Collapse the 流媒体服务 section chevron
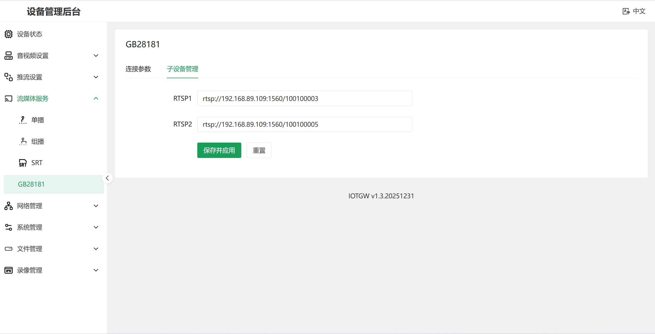The width and height of the screenshot is (655, 334). [96, 98]
